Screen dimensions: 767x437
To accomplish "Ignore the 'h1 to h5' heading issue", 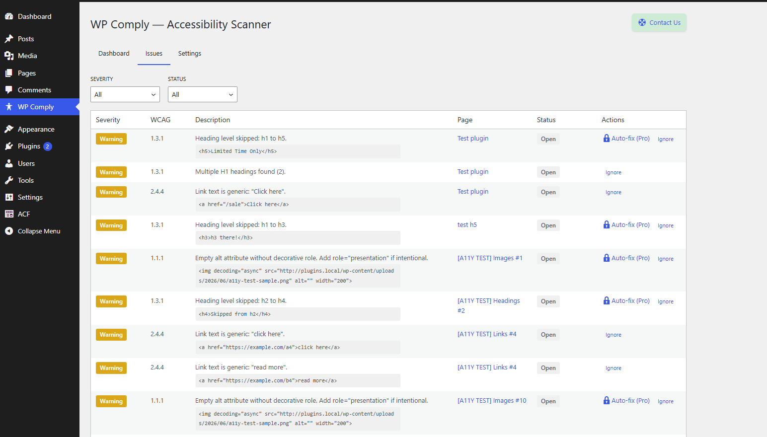I will coord(666,139).
